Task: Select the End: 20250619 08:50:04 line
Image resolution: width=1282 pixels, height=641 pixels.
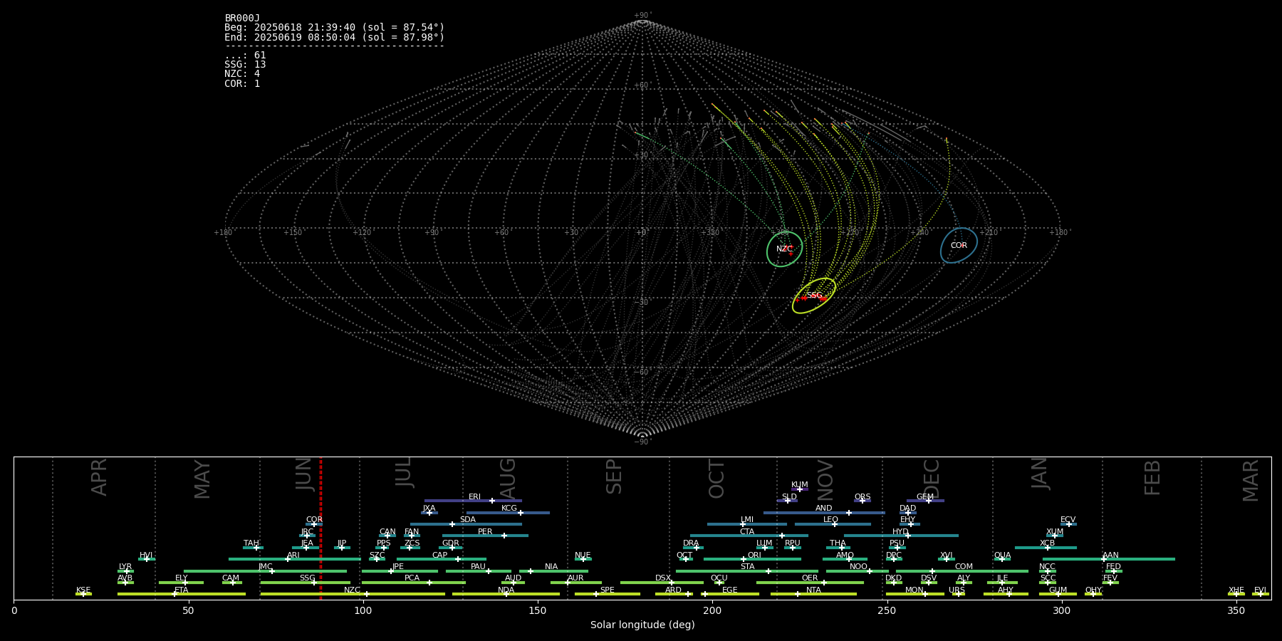Action: pyautogui.click(x=334, y=37)
